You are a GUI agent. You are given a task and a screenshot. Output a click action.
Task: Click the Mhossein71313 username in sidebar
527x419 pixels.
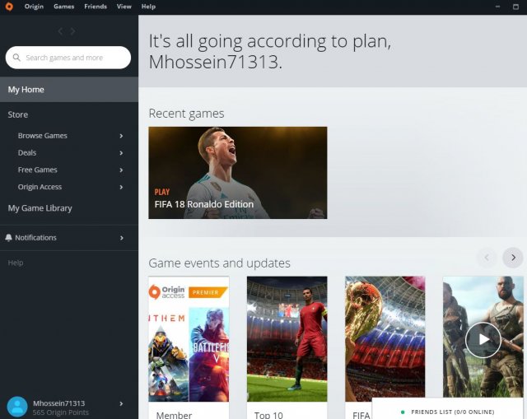pos(58,403)
